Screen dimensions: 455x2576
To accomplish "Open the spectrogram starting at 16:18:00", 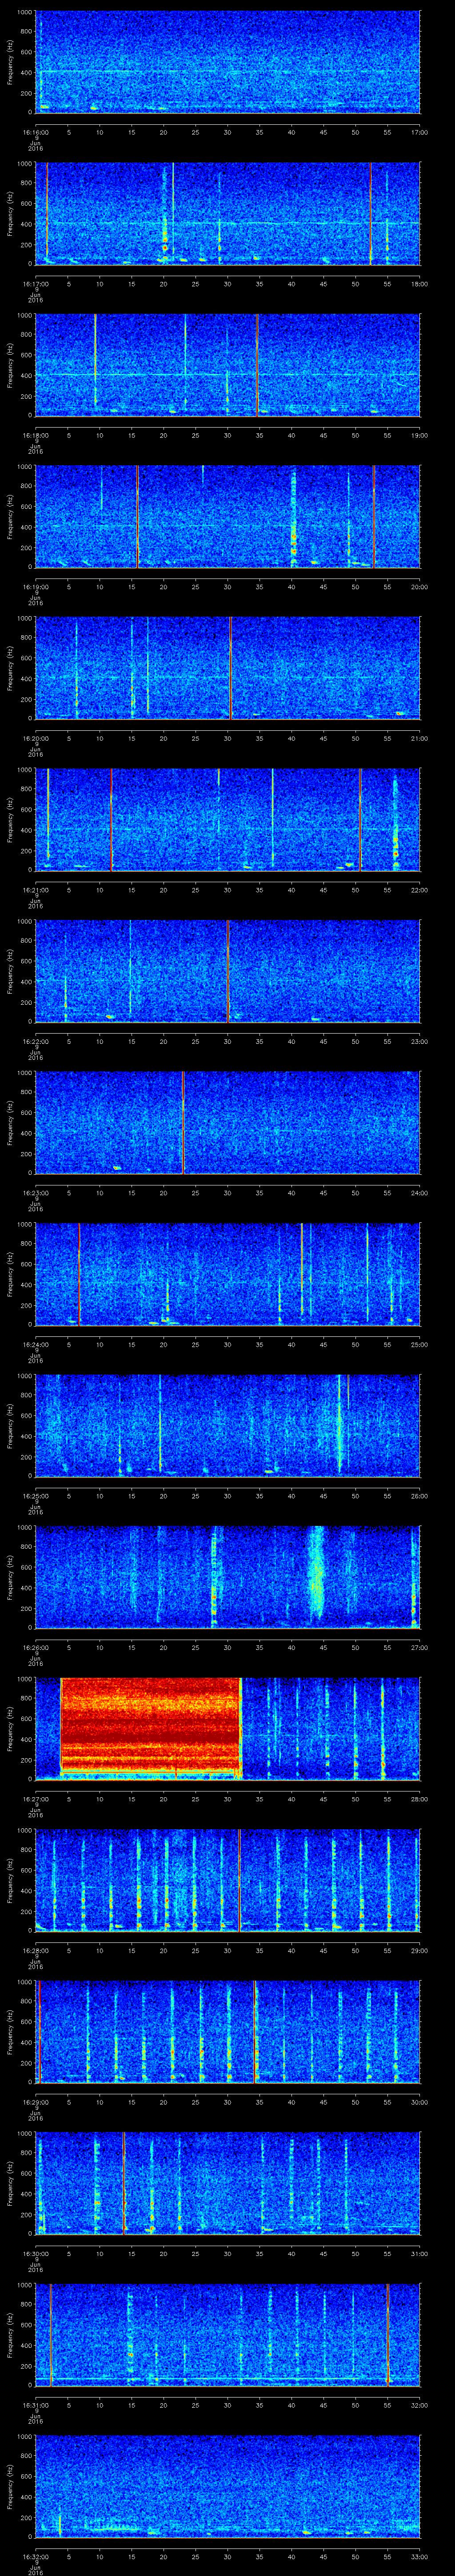I will pyautogui.click(x=227, y=364).
